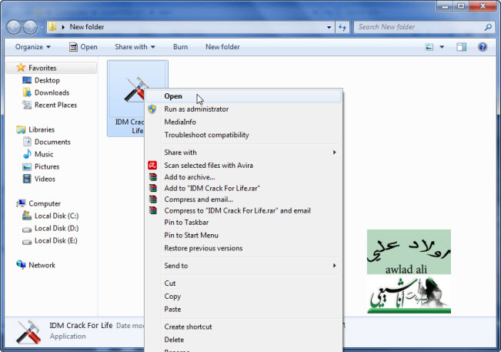Click the New folder toolbar button
Screen dimensions: 501x352
222,47
